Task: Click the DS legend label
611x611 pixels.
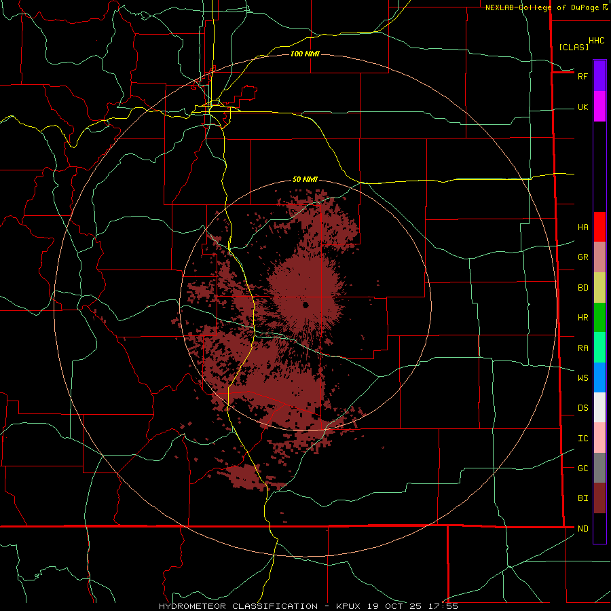Action: tap(582, 407)
